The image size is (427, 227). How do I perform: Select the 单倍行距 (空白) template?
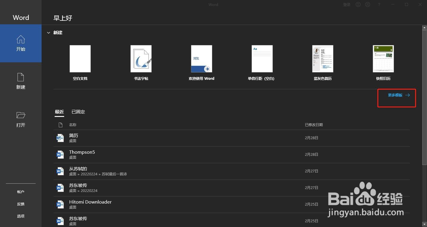[261, 63]
